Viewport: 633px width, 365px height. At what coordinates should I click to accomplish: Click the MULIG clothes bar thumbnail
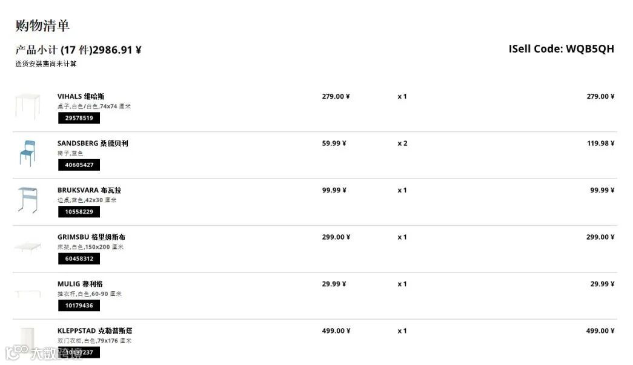[27, 294]
